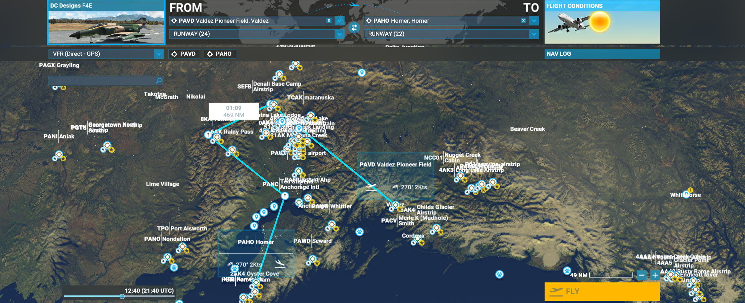Click the Beaver Creek map label
This screenshot has width=745, height=303.
[527, 129]
